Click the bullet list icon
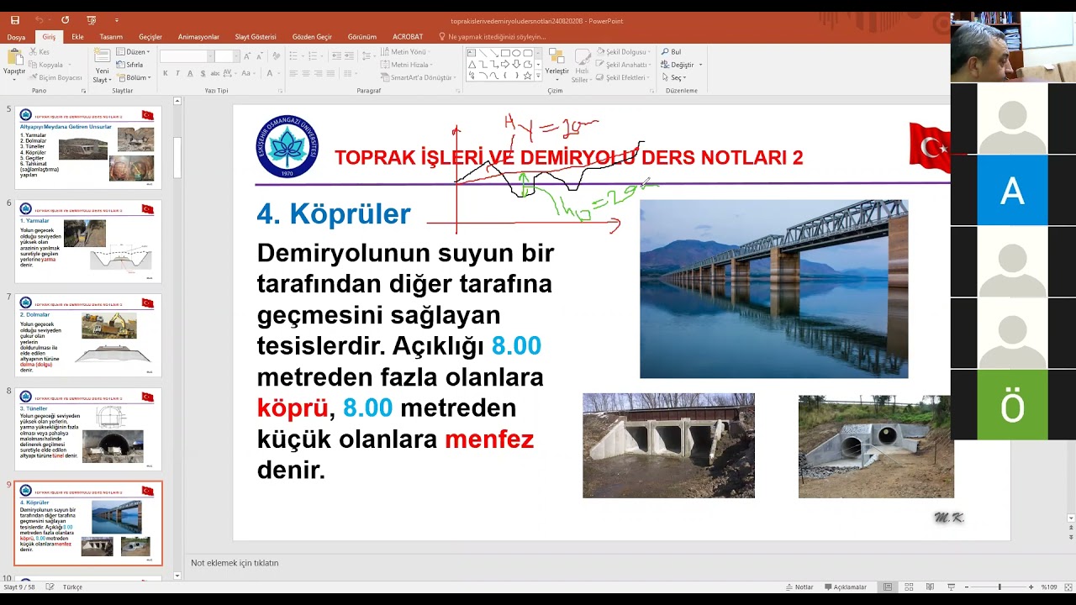The height and width of the screenshot is (605, 1076). (x=295, y=56)
